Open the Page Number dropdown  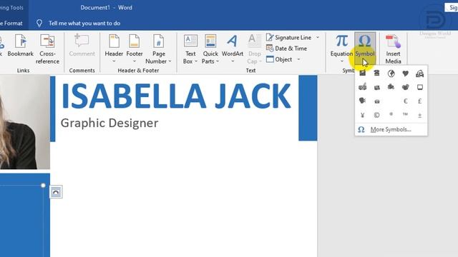coord(159,49)
